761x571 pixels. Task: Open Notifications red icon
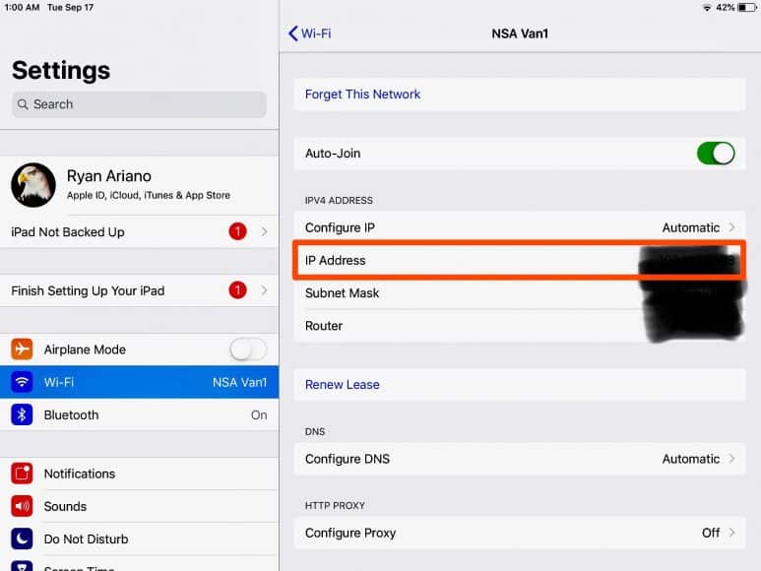point(22,474)
